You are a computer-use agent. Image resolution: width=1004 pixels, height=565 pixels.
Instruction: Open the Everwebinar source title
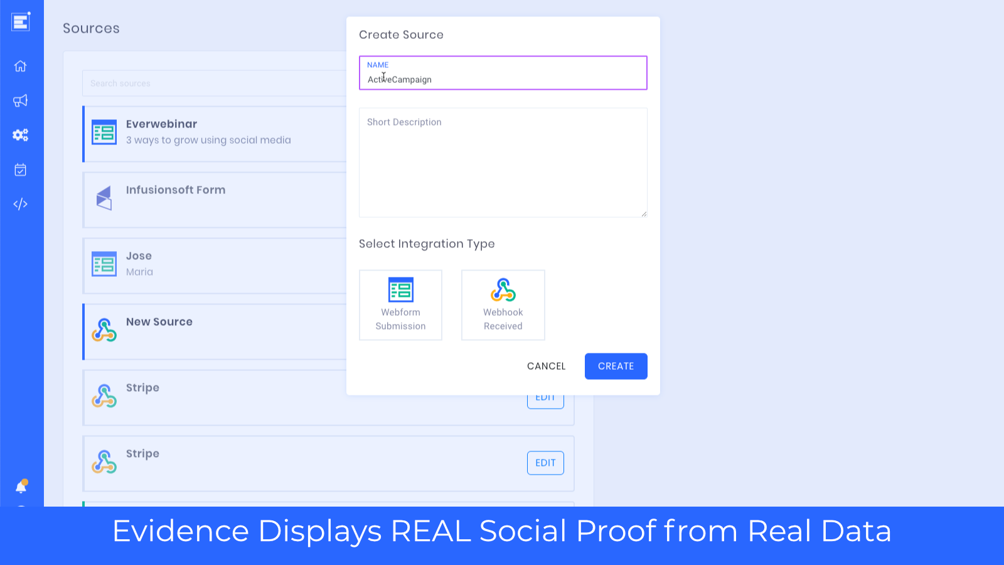coord(161,124)
